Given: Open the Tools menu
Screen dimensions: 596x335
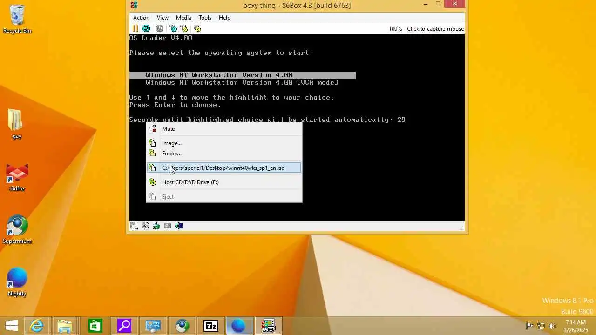Looking at the screenshot, I should [205, 17].
